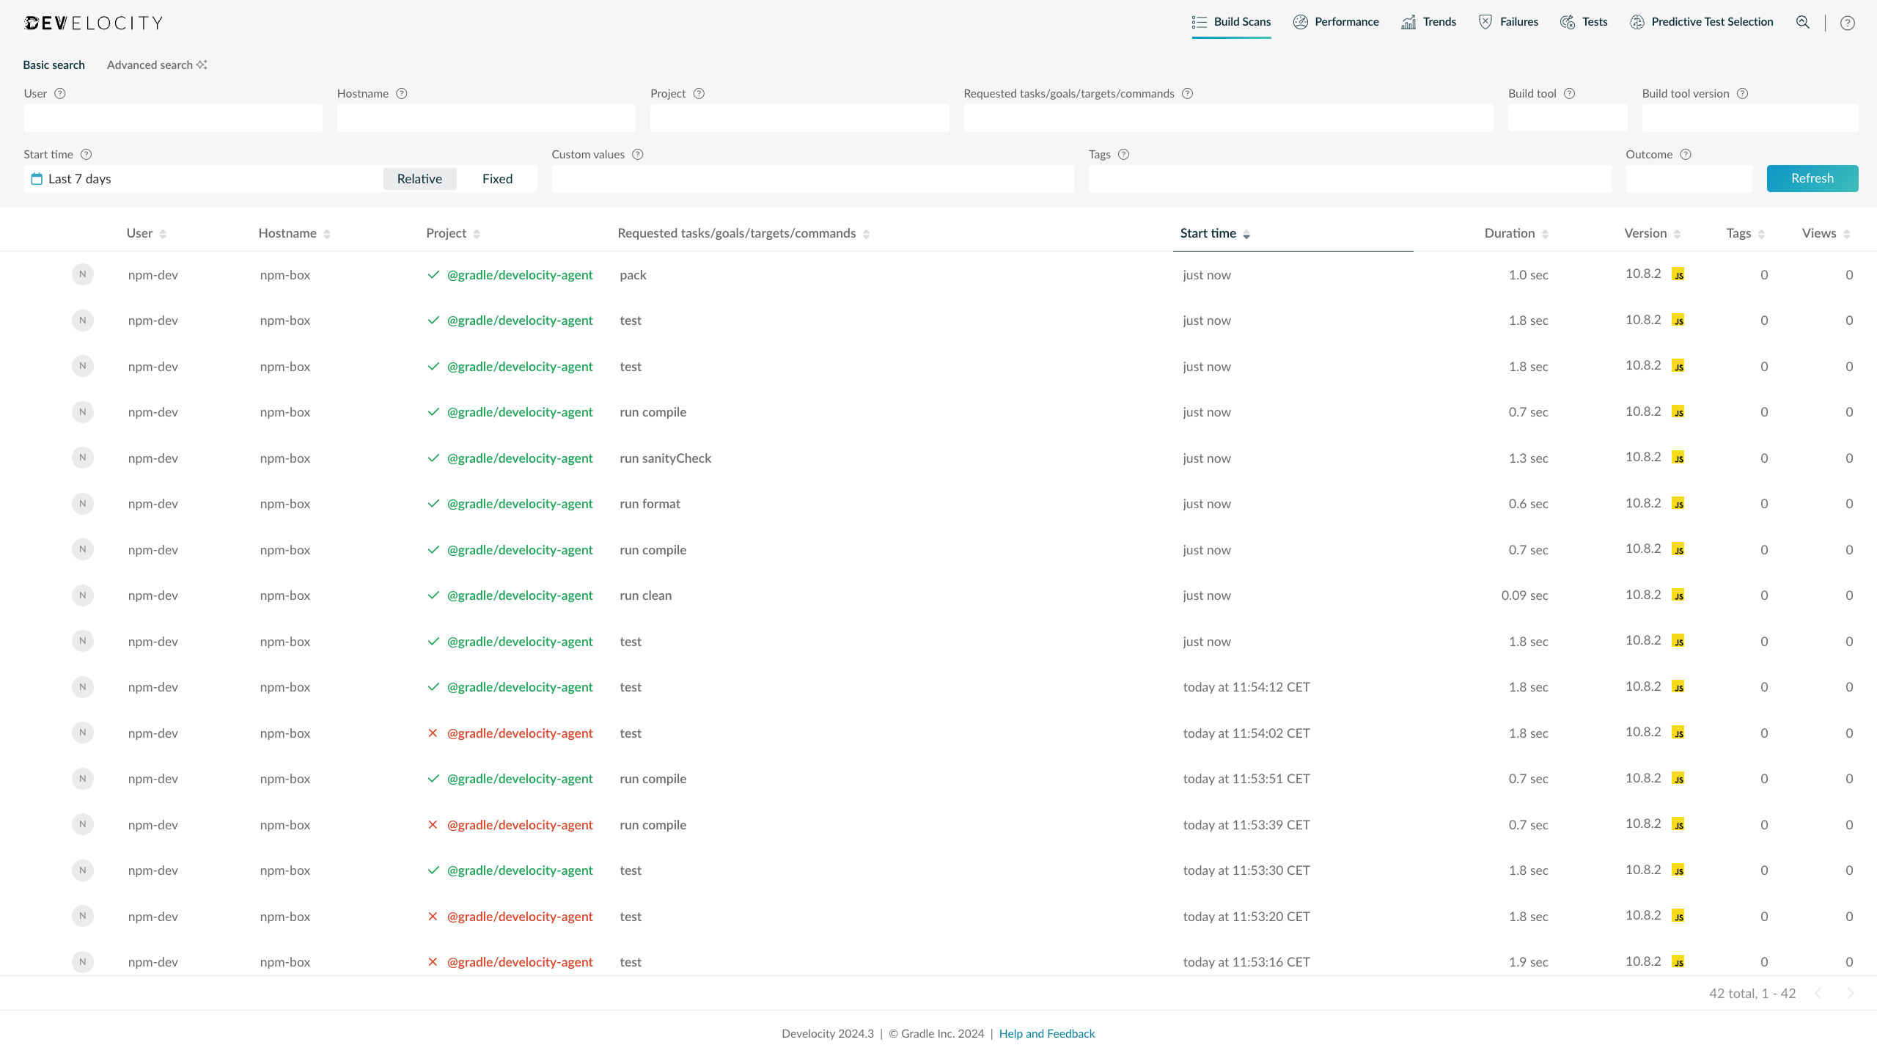Click the Project field help icon

[x=699, y=93]
